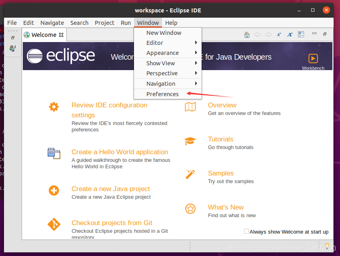This screenshot has width=340, height=256.
Task: Increase the Welcome page font size
Action: [290, 35]
